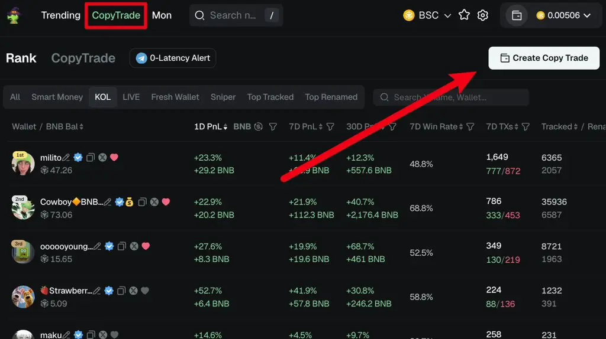Rename Cowboy BNB wallet pencil icon
The height and width of the screenshot is (339, 606).
(x=108, y=202)
